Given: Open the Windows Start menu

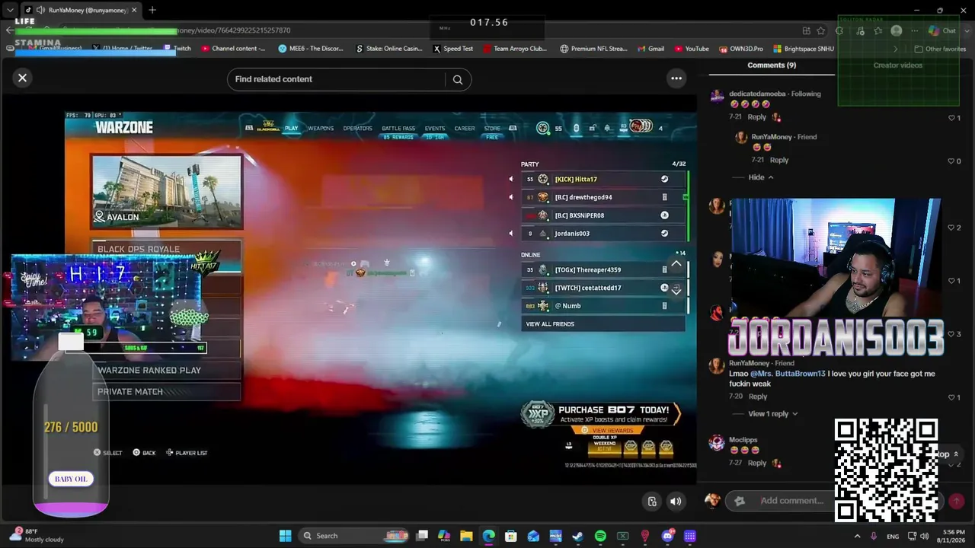Looking at the screenshot, I should pos(285,536).
